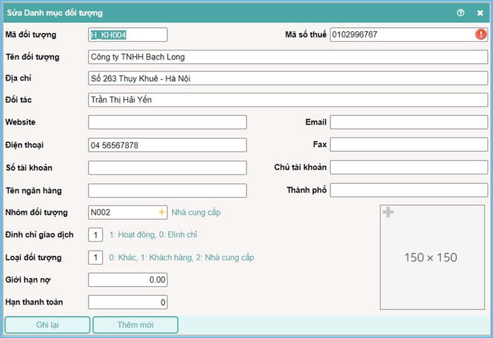493x338 pixels.
Task: Focus the Số tài khoản field
Action: tap(167, 167)
